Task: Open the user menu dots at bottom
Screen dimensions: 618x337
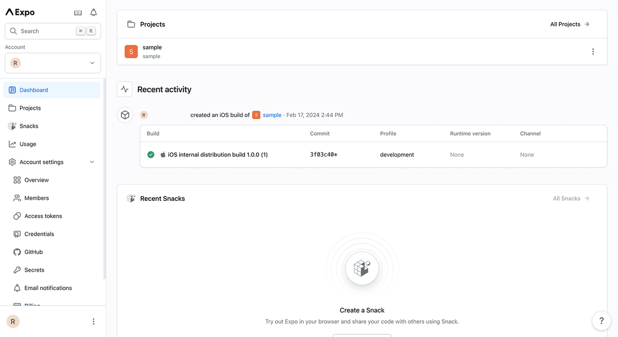Action: tap(93, 322)
